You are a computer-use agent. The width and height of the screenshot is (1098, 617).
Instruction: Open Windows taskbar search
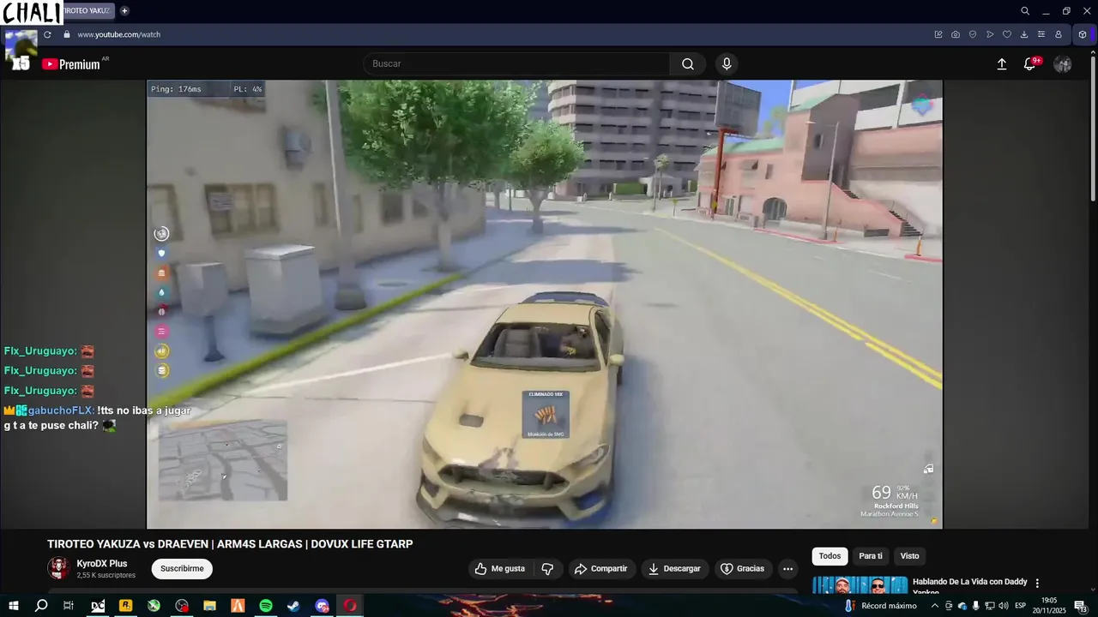41,606
